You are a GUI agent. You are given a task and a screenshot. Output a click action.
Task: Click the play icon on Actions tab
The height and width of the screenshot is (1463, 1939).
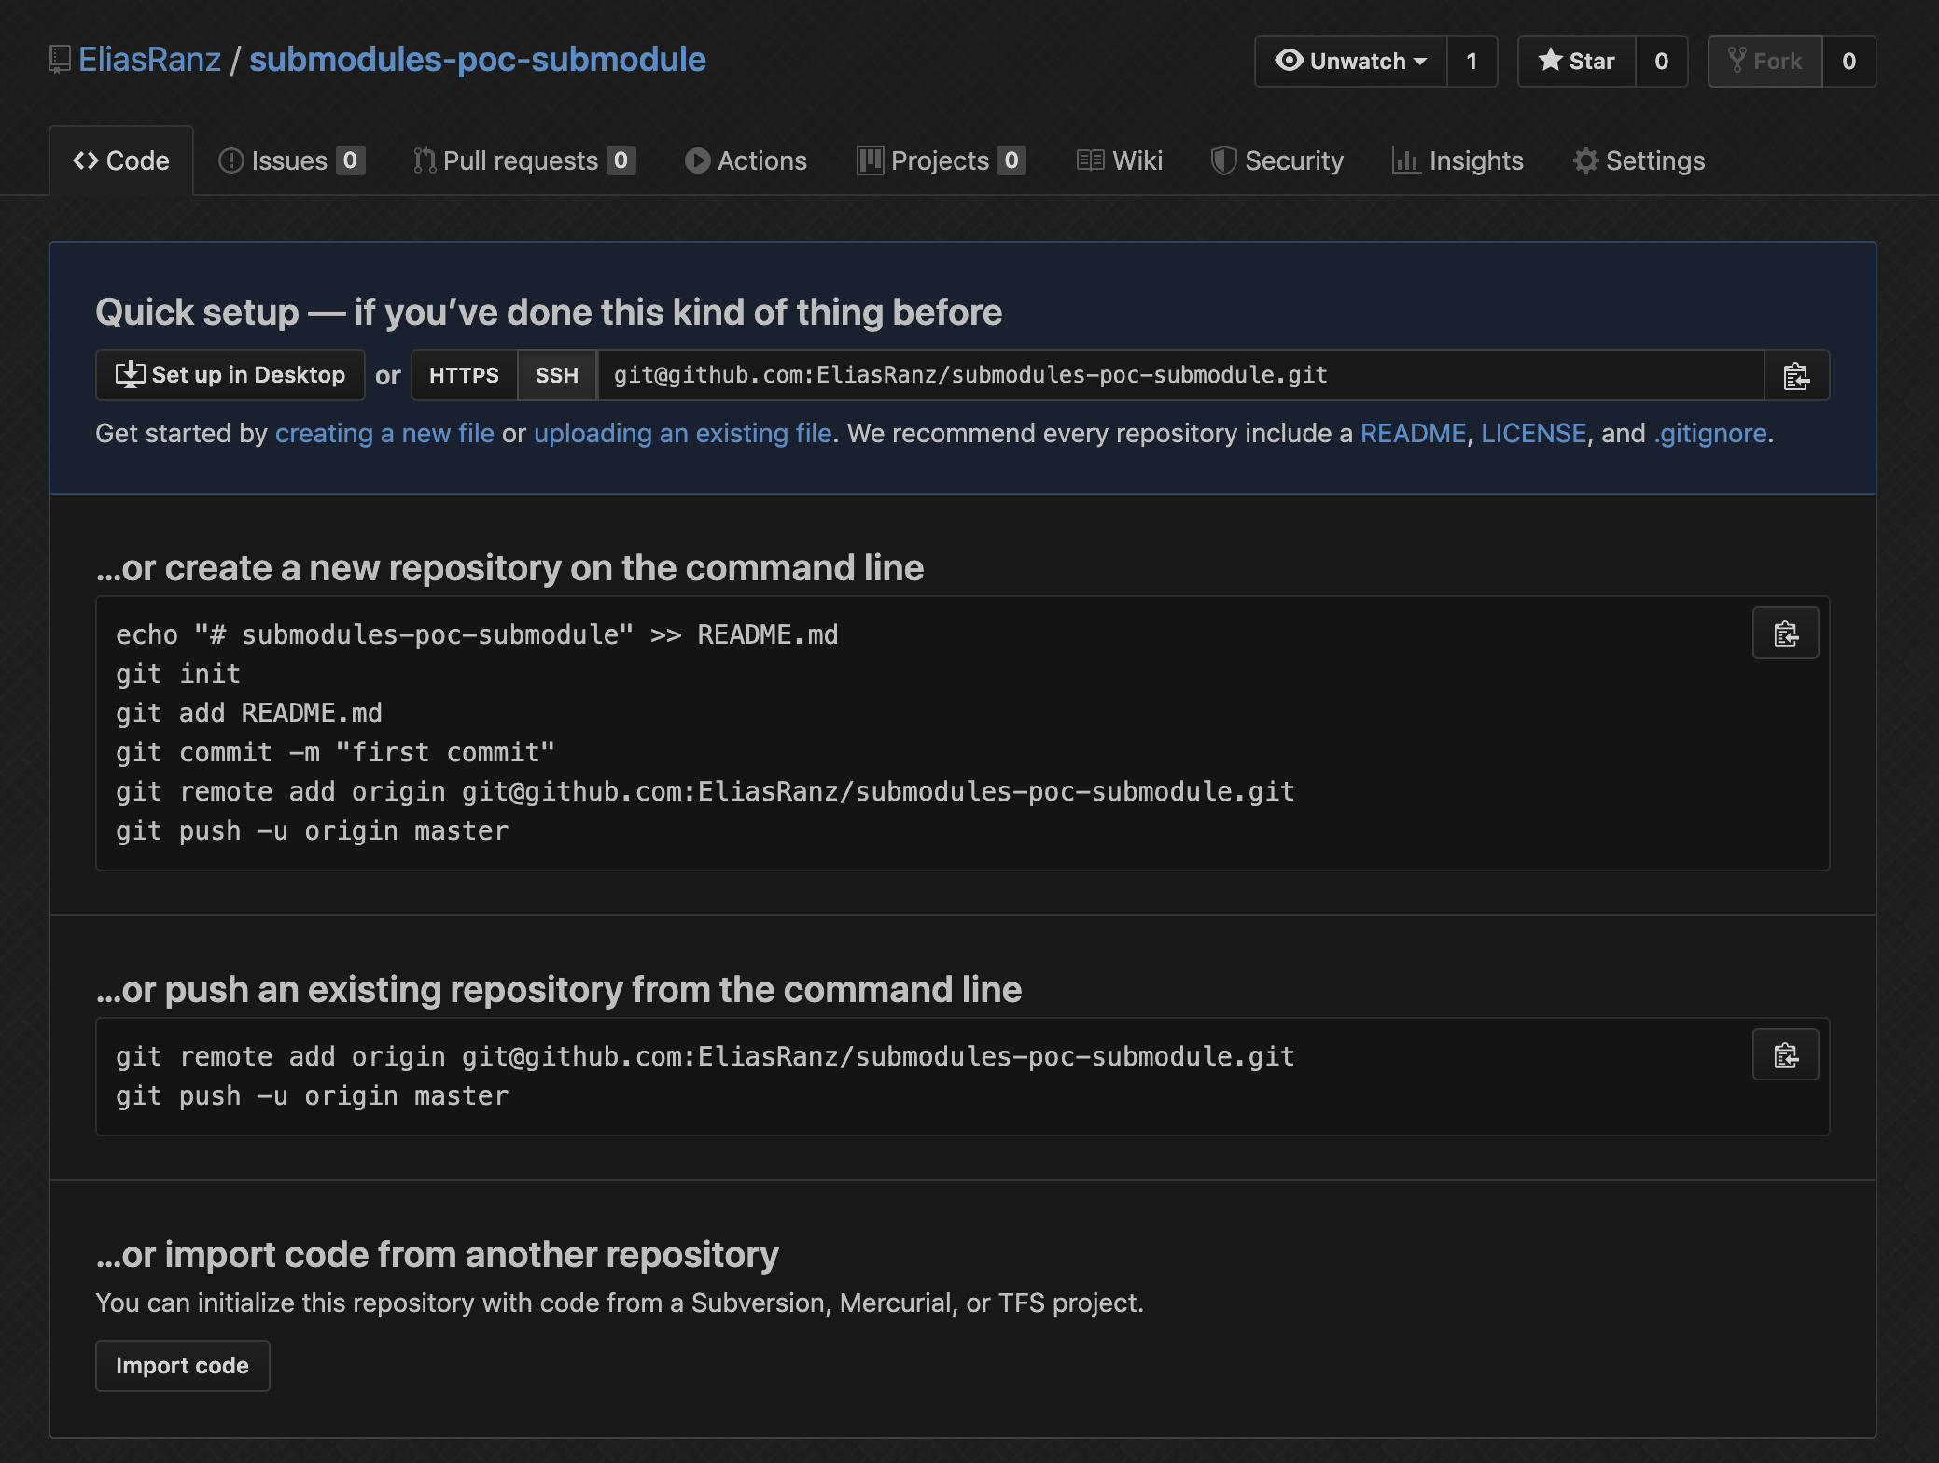point(697,160)
